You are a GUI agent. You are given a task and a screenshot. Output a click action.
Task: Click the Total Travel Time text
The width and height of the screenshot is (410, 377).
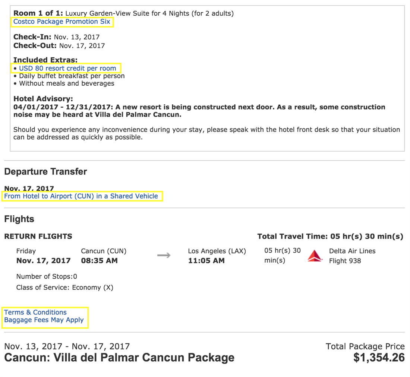(x=330, y=236)
